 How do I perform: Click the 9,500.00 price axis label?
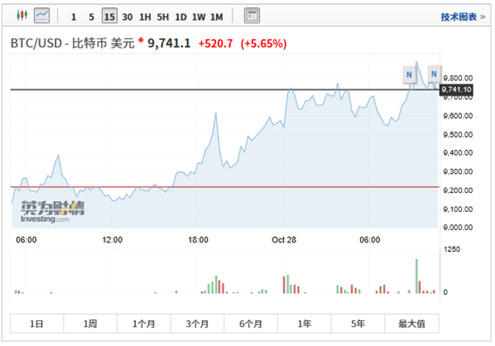tap(458, 135)
